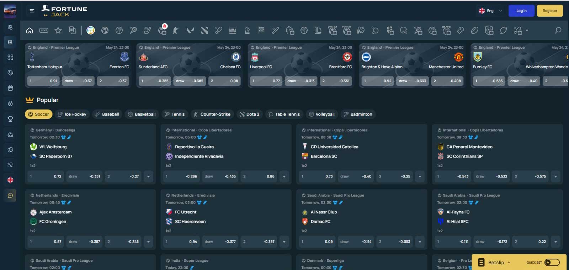Toggle the Quick Bet switch
Image resolution: width=569 pixels, height=270 pixels.
[552, 263]
